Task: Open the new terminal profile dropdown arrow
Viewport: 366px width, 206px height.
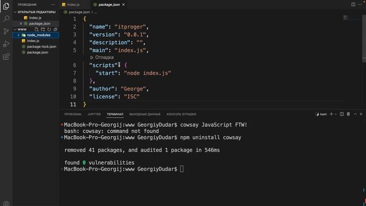Action: pyautogui.click(x=336, y=114)
